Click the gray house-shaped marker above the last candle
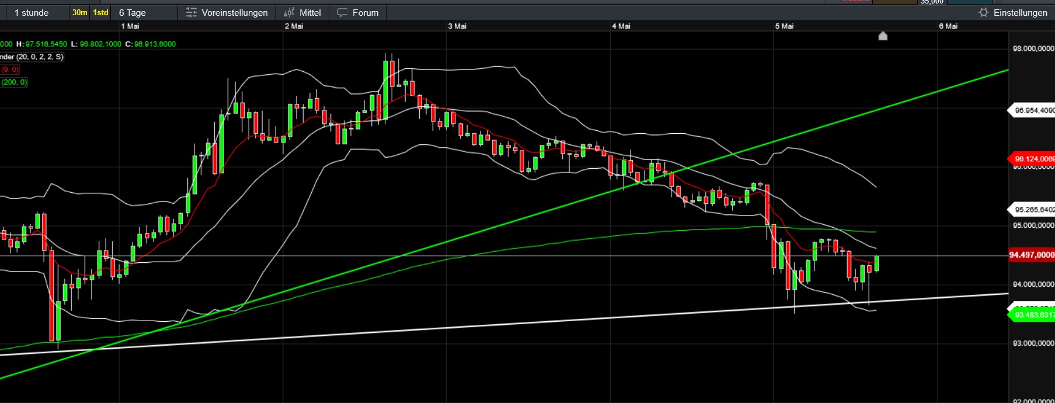Viewport: 1055px width, 403px height. [883, 36]
